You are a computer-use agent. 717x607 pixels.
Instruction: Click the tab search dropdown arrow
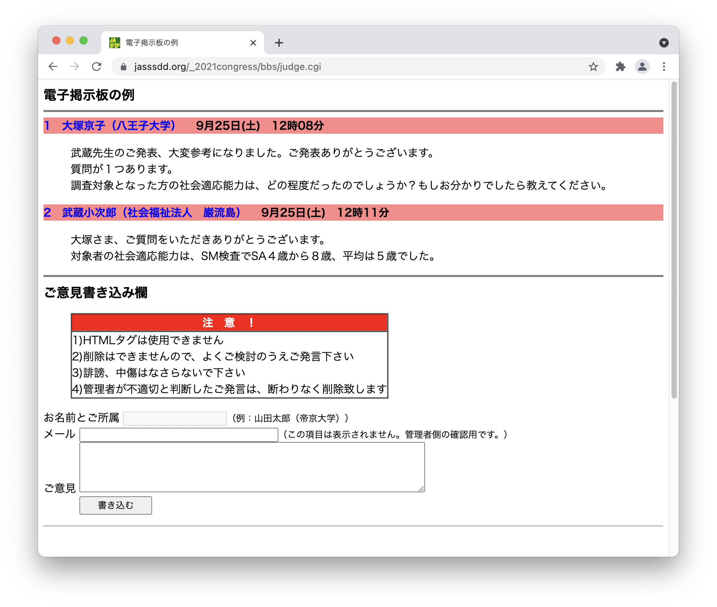(664, 43)
